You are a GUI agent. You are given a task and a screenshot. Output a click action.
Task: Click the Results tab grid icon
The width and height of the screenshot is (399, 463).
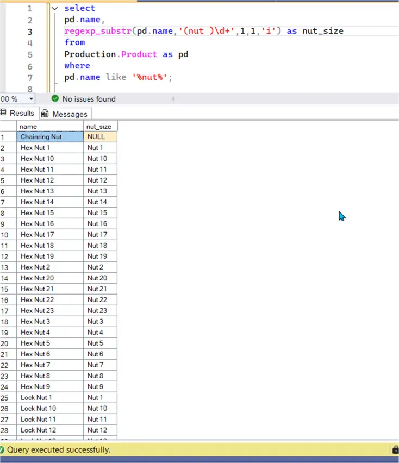click(x=3, y=113)
